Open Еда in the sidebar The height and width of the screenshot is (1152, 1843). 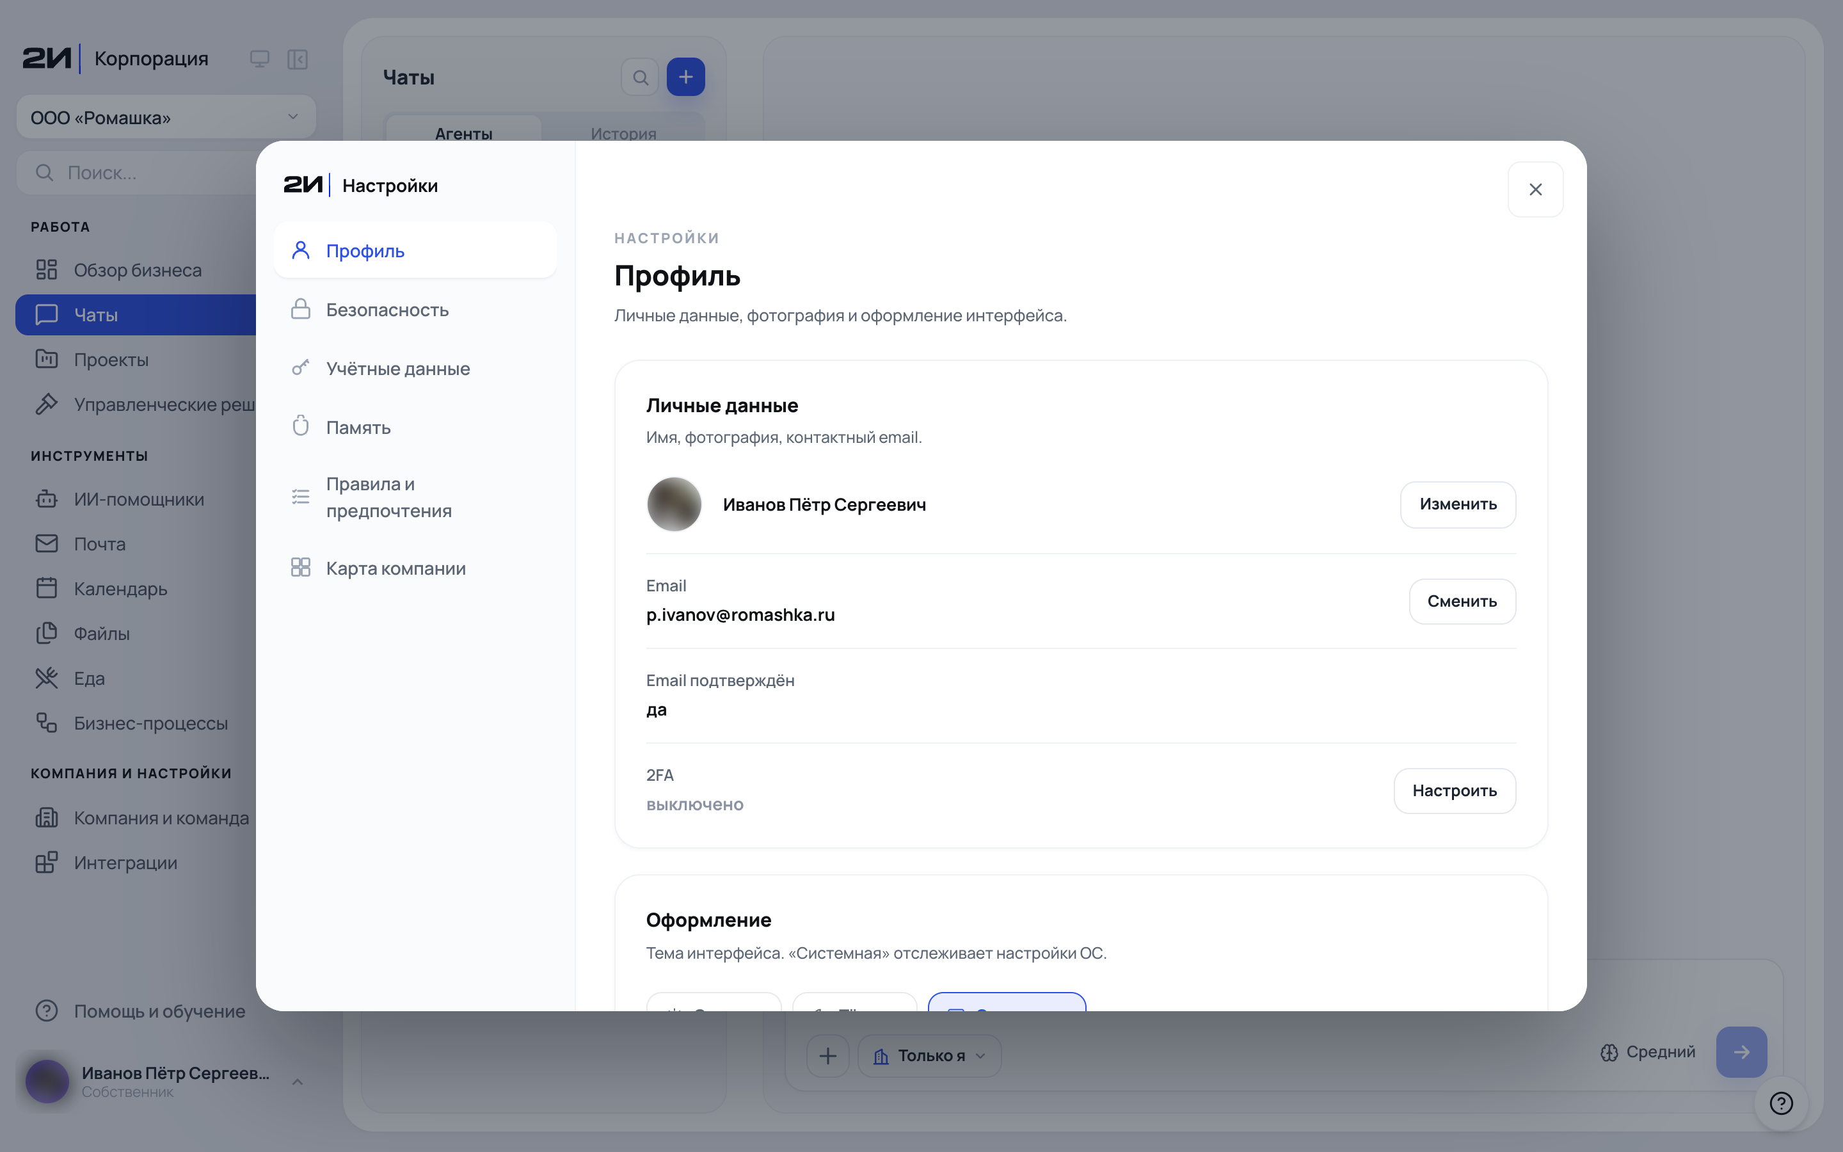coord(137,678)
